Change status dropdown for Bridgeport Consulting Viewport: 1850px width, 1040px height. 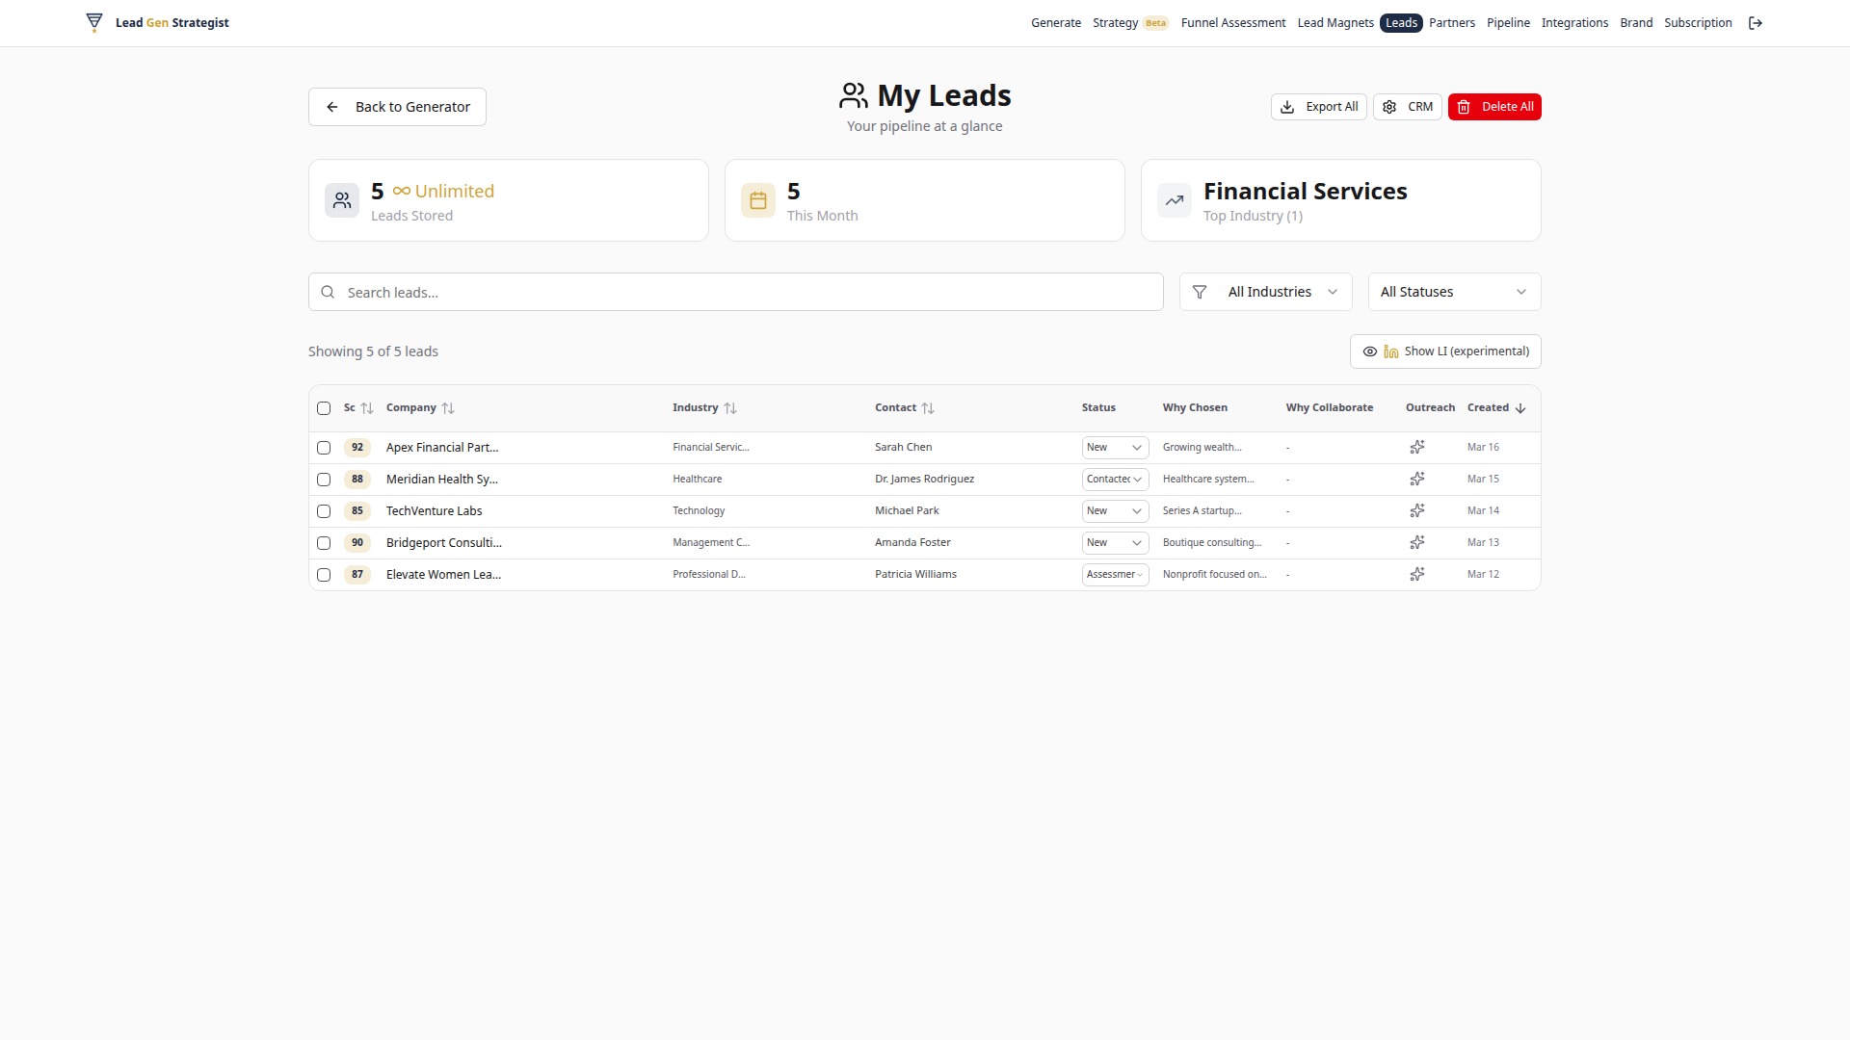[1114, 542]
